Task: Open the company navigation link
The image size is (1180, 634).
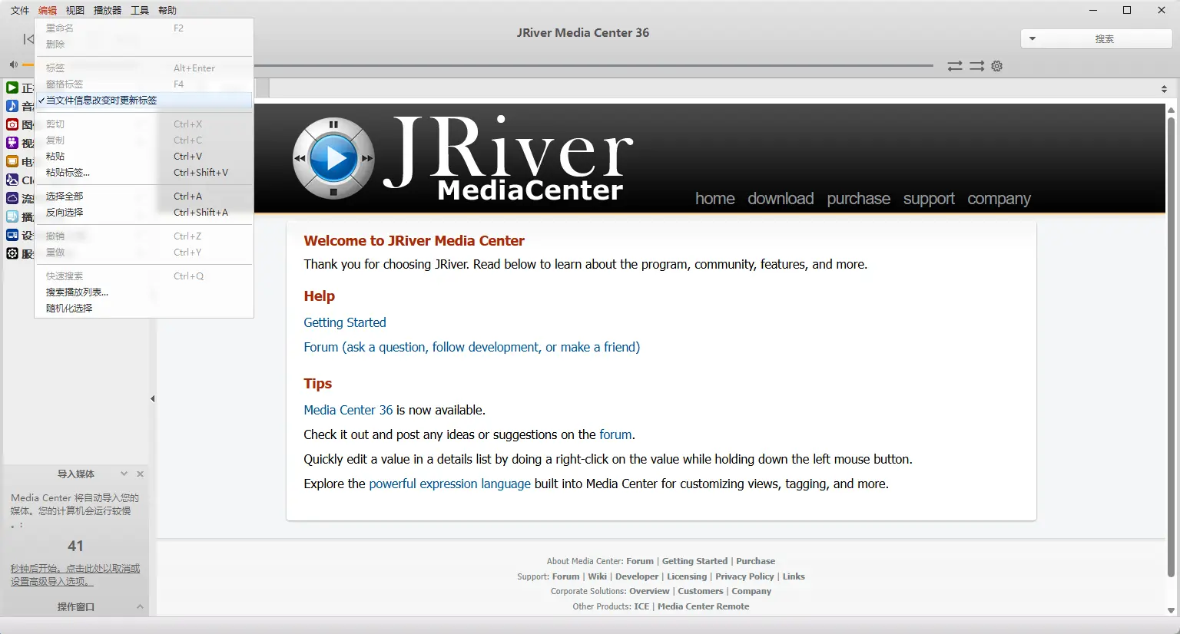Action: click(x=999, y=199)
